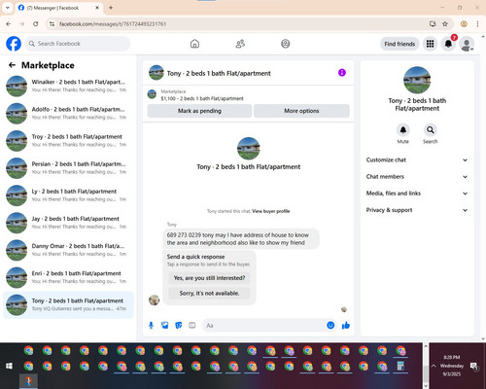Click the taskbar clock showing Wednesday
Viewport: 486px width, 389px height.
452,366
